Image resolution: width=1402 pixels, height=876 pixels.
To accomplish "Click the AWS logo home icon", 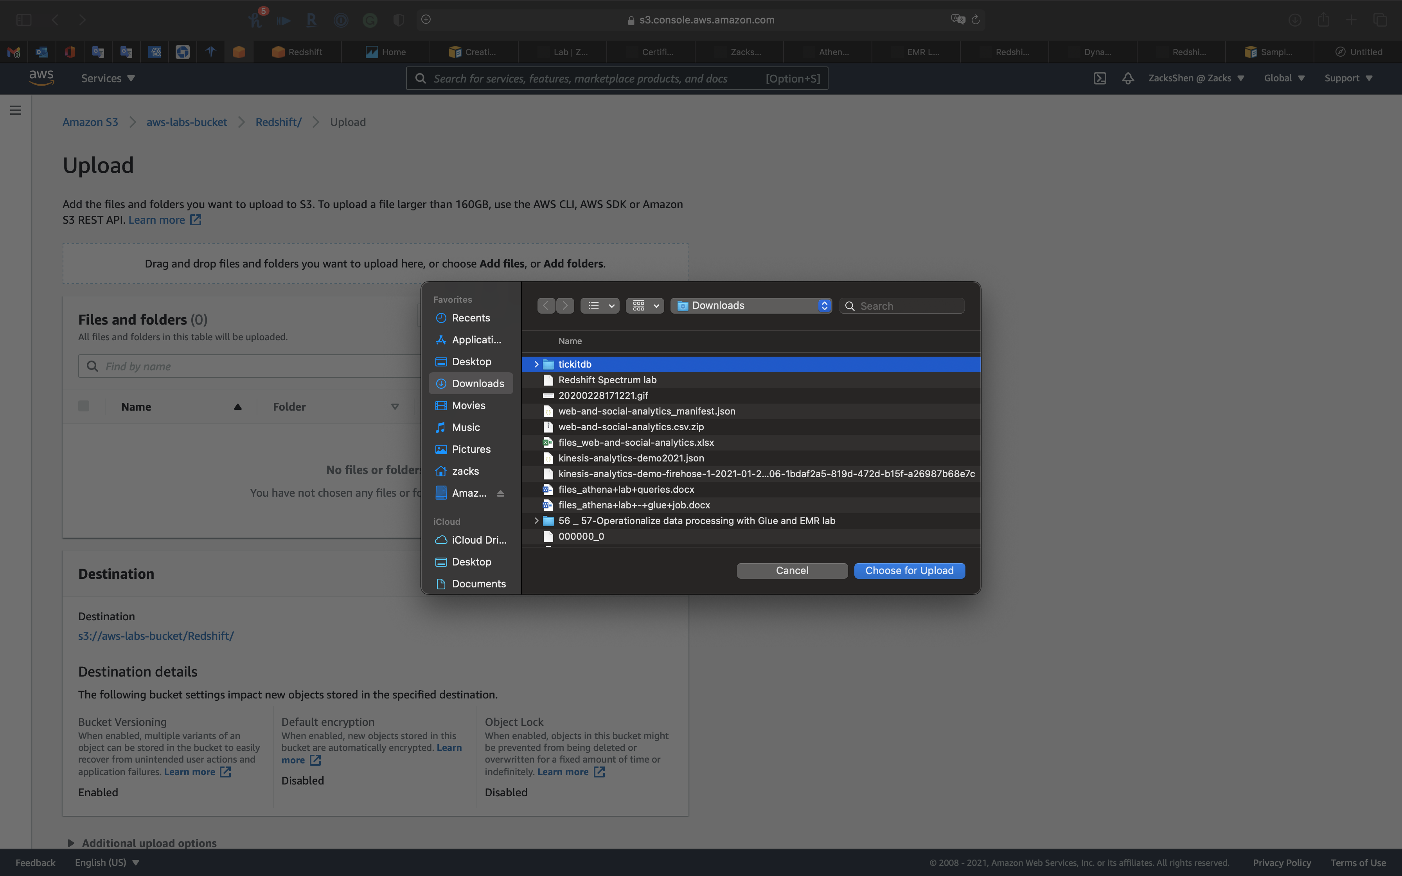I will 42,78.
